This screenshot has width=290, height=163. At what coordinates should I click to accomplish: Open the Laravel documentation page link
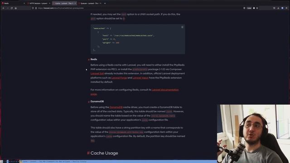[165, 90]
